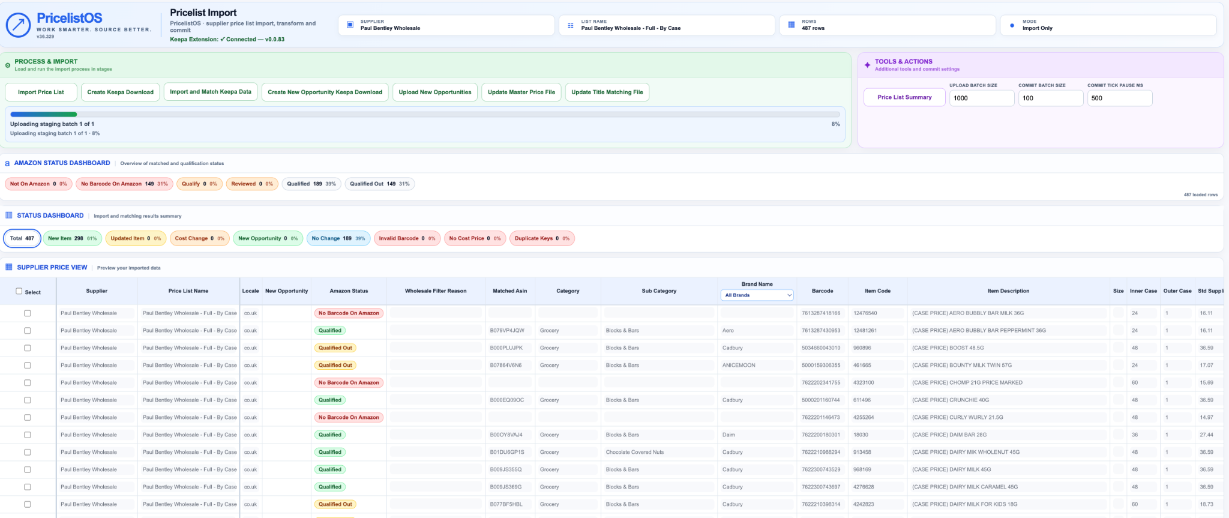Click the Item Description column header
Image resolution: width=1229 pixels, height=518 pixels.
point(1008,291)
